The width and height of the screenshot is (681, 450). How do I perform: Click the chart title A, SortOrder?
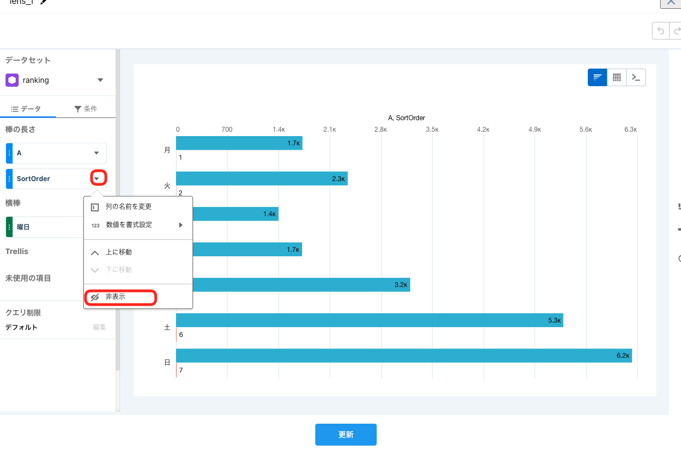pos(406,118)
